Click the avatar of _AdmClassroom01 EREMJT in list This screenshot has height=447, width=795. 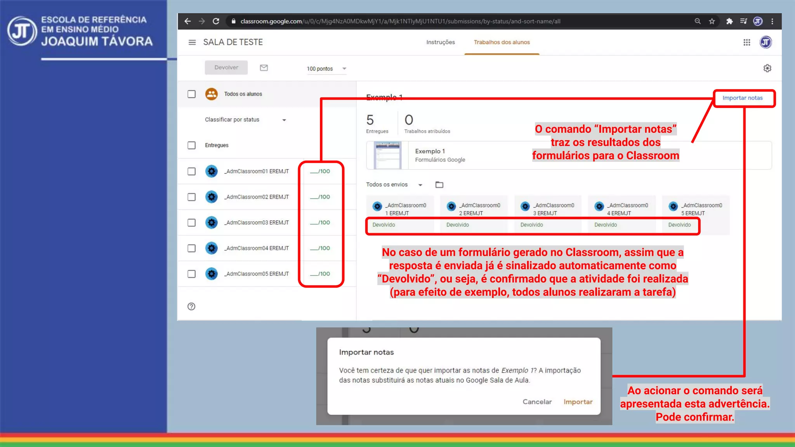[212, 171]
